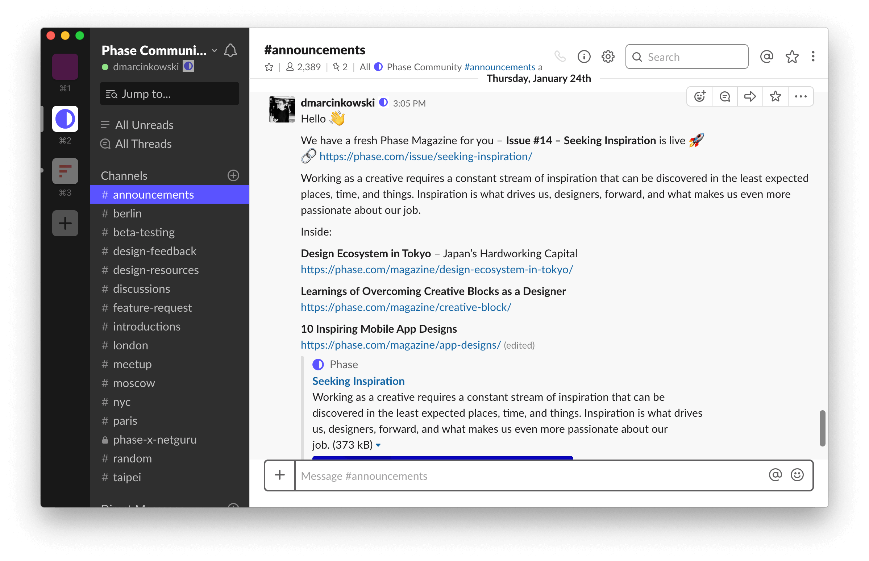The width and height of the screenshot is (869, 561).
Task: Open the app-designs magazine link
Action: coord(401,345)
